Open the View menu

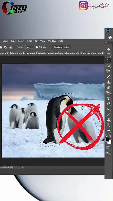point(42,41)
